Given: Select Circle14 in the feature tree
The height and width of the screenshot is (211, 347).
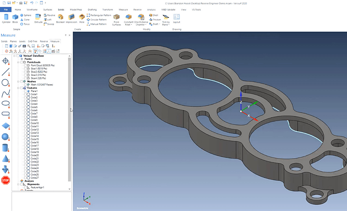Looking at the screenshot, I should click(35, 136).
